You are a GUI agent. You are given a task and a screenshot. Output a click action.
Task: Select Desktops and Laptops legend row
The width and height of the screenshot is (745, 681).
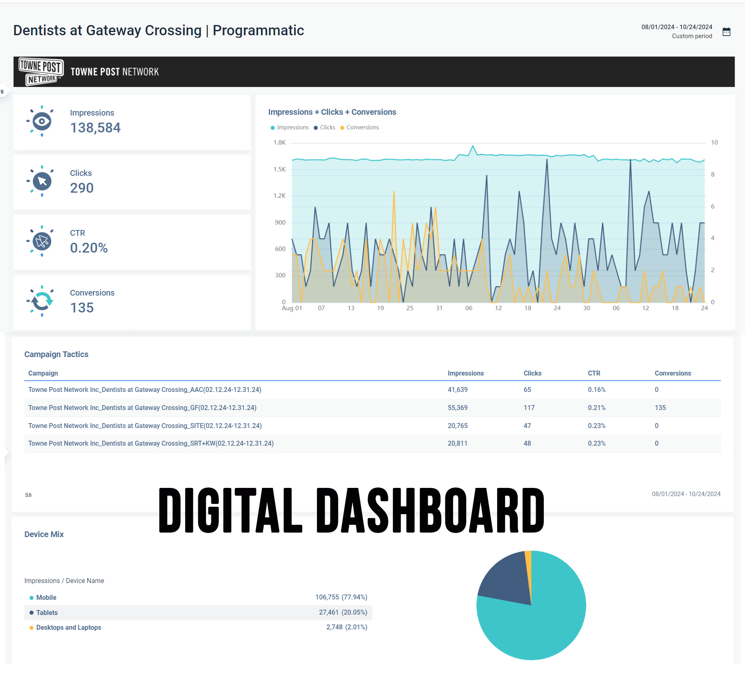pyautogui.click(x=198, y=627)
